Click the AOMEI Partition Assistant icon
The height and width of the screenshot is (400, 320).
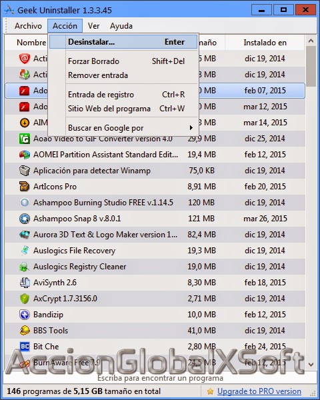[x=25, y=155]
